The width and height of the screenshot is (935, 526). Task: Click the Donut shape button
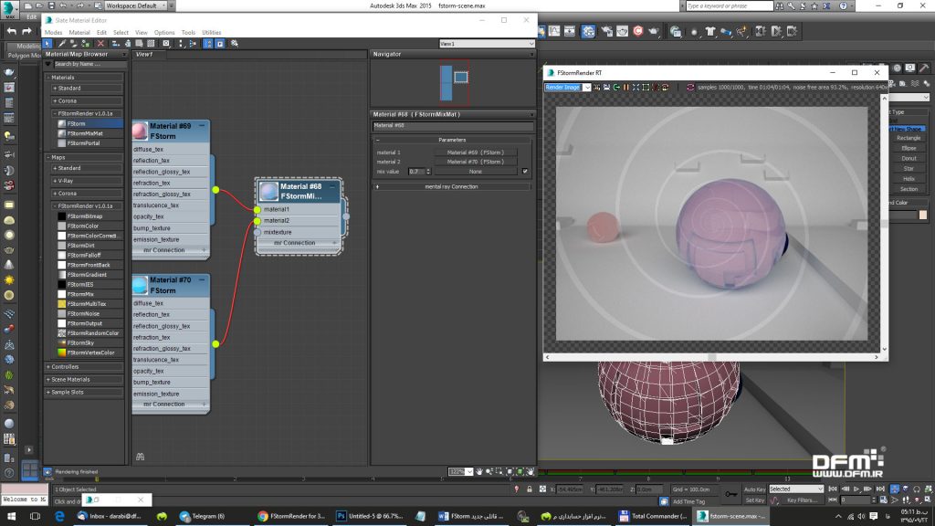(x=909, y=158)
